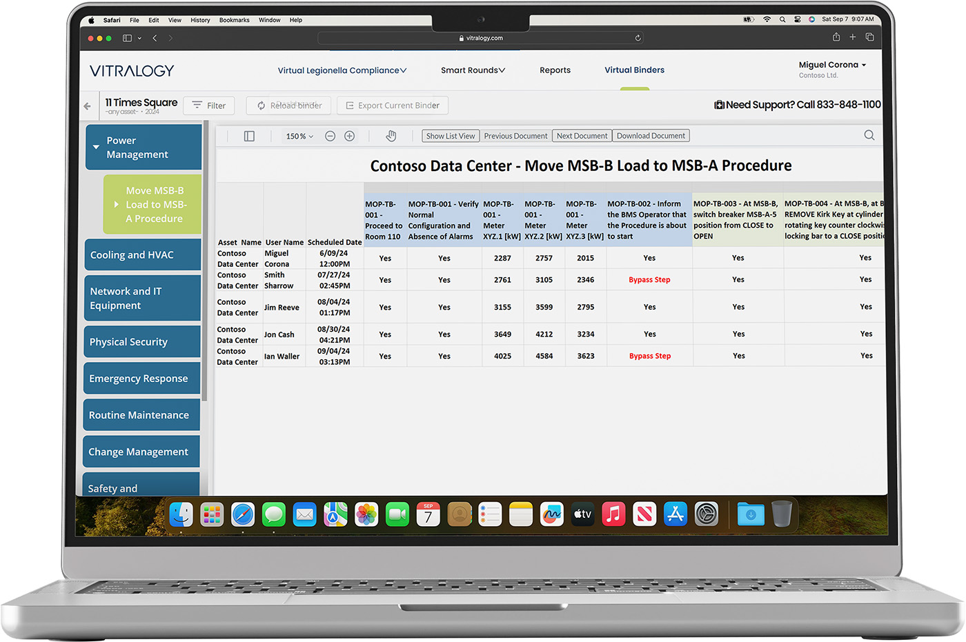The image size is (966, 642).
Task: Open Launchpad from the dock
Action: pyautogui.click(x=212, y=514)
